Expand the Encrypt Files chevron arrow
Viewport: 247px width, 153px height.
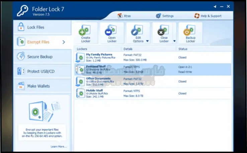click(64, 42)
